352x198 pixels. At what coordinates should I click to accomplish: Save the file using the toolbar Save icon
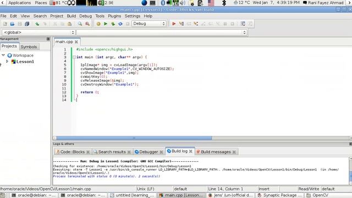20,24
